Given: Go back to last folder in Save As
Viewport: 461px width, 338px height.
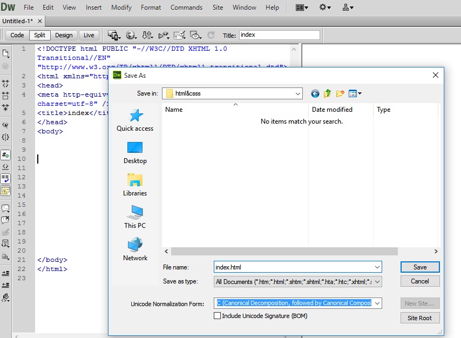Looking at the screenshot, I should [315, 93].
